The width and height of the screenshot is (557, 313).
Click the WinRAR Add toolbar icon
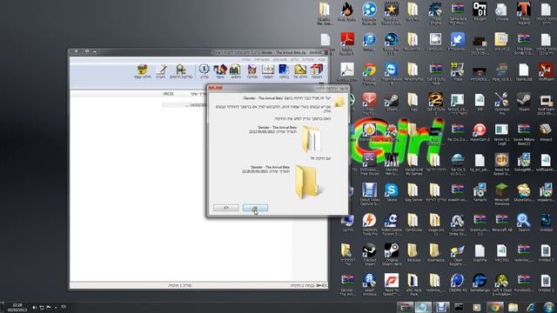tap(317, 71)
